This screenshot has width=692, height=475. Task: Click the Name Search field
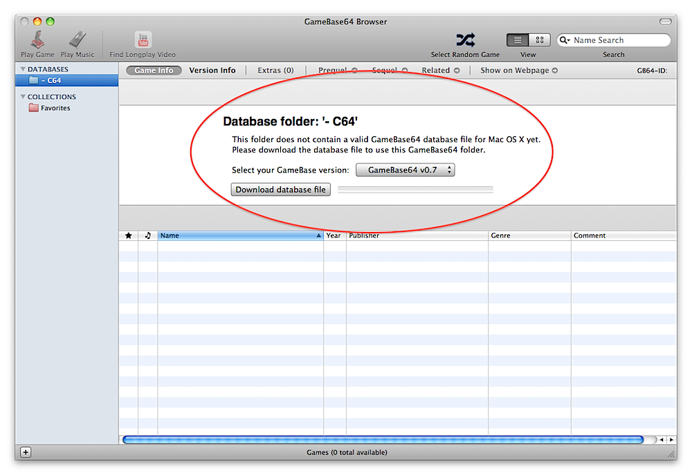[x=614, y=40]
